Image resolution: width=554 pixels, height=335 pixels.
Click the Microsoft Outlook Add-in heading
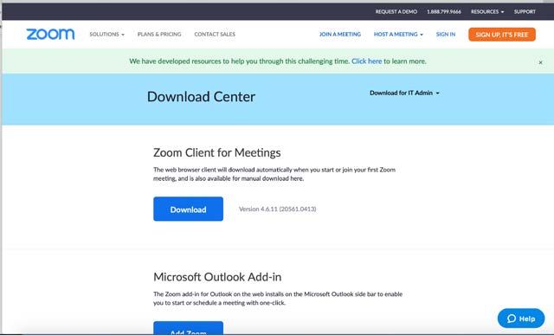click(217, 277)
